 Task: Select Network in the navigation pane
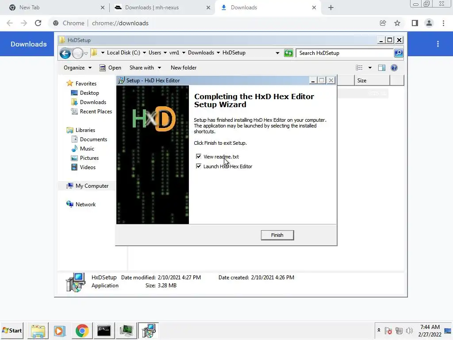point(85,205)
